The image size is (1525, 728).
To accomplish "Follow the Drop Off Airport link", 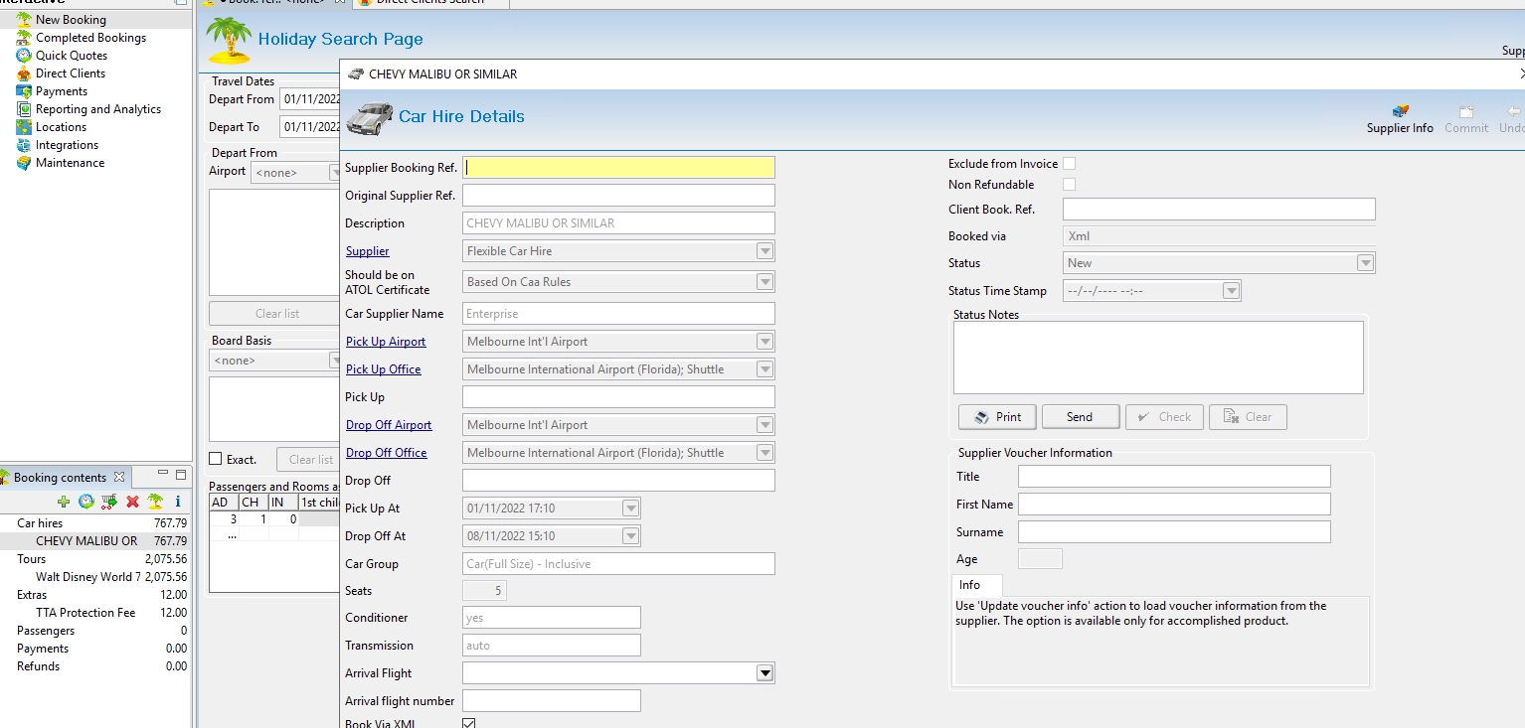I will click(389, 425).
